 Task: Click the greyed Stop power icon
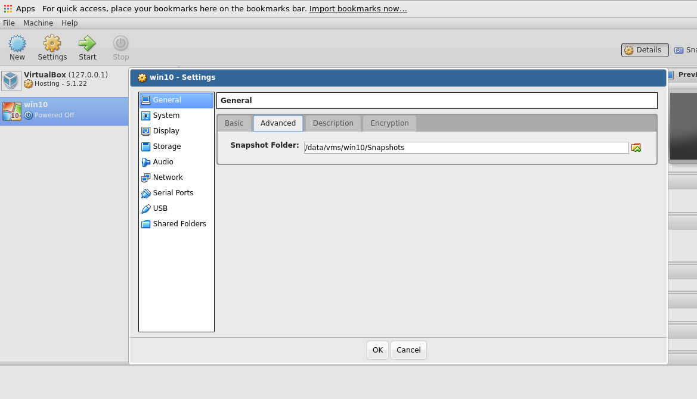click(120, 43)
